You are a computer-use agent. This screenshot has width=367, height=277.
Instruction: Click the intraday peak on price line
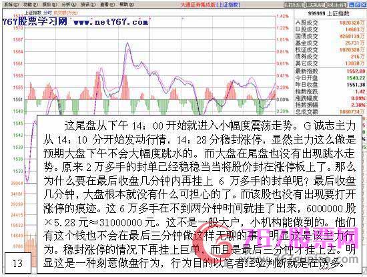click(x=127, y=43)
